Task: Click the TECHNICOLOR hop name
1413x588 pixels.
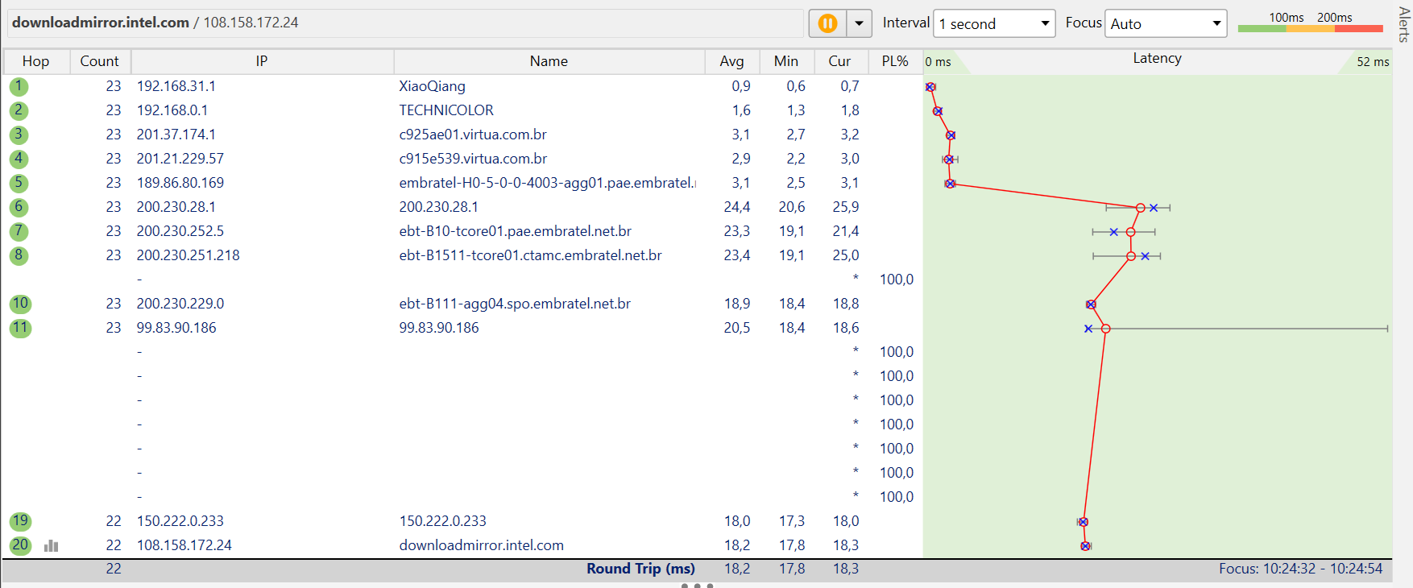Action: (446, 110)
